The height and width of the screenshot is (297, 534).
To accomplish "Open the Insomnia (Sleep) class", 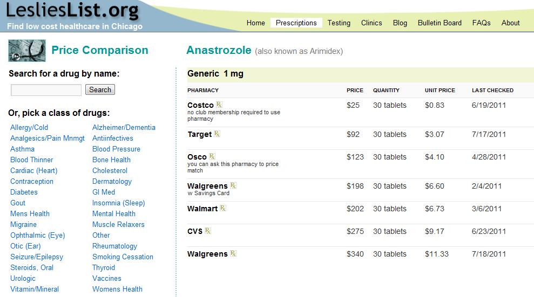I will (118, 203).
